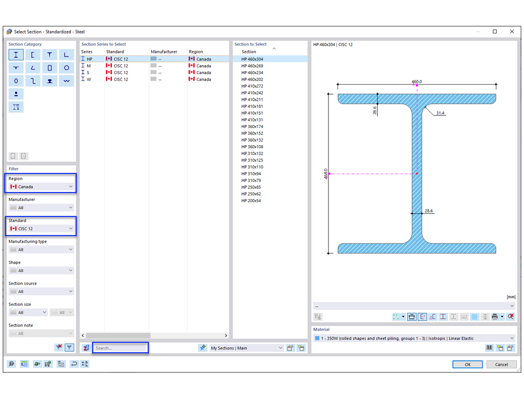Toggle the grid view in preview toolbar
Screen dimensions: 524x393
click(474, 316)
